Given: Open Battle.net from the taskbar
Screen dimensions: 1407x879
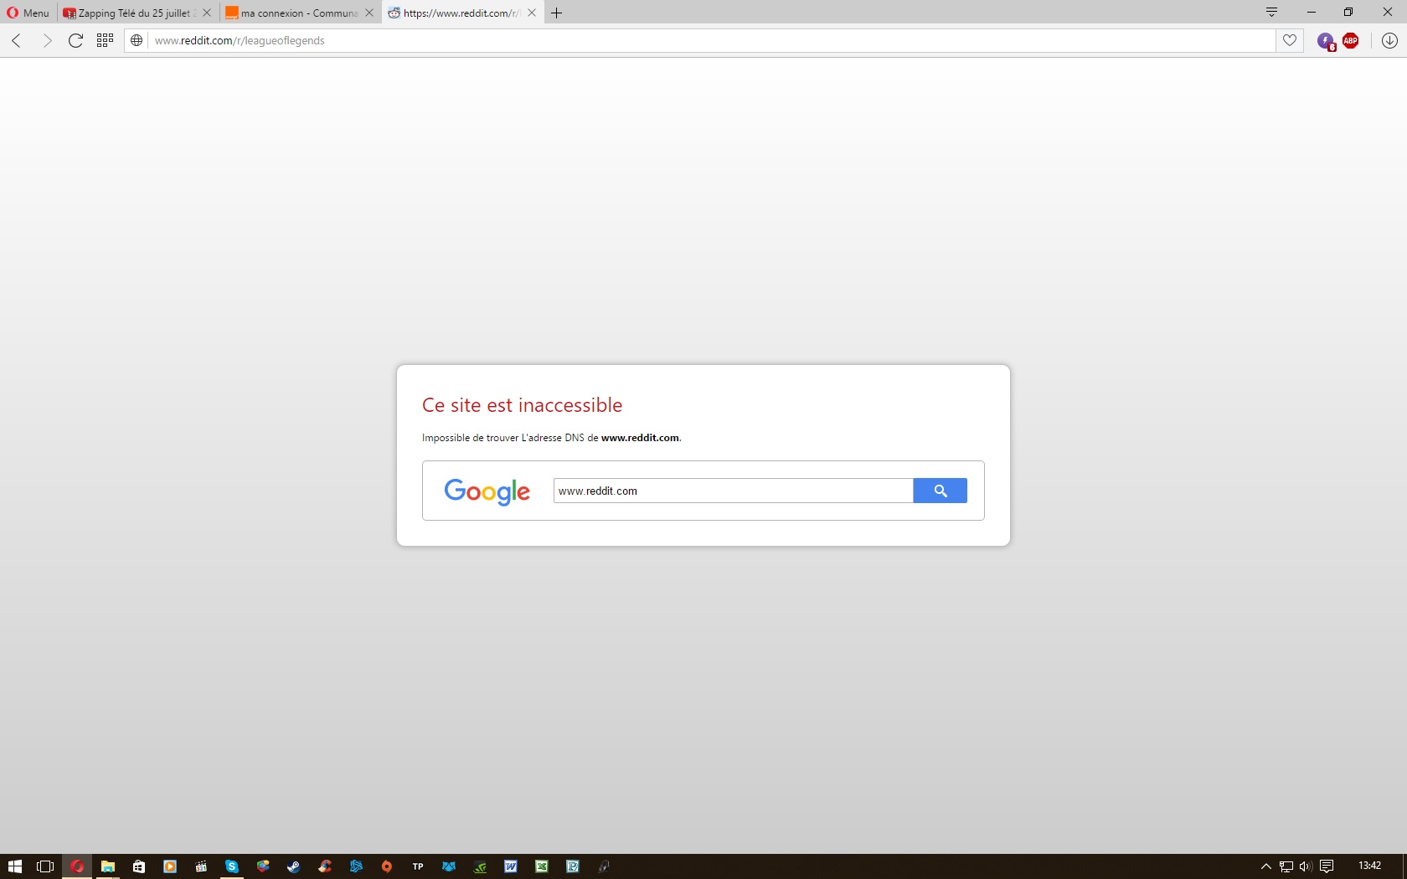Looking at the screenshot, I should [356, 866].
